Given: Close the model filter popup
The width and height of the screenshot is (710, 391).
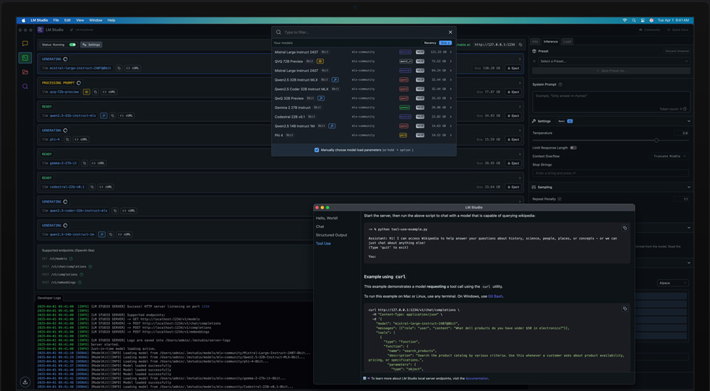Looking at the screenshot, I should (450, 32).
